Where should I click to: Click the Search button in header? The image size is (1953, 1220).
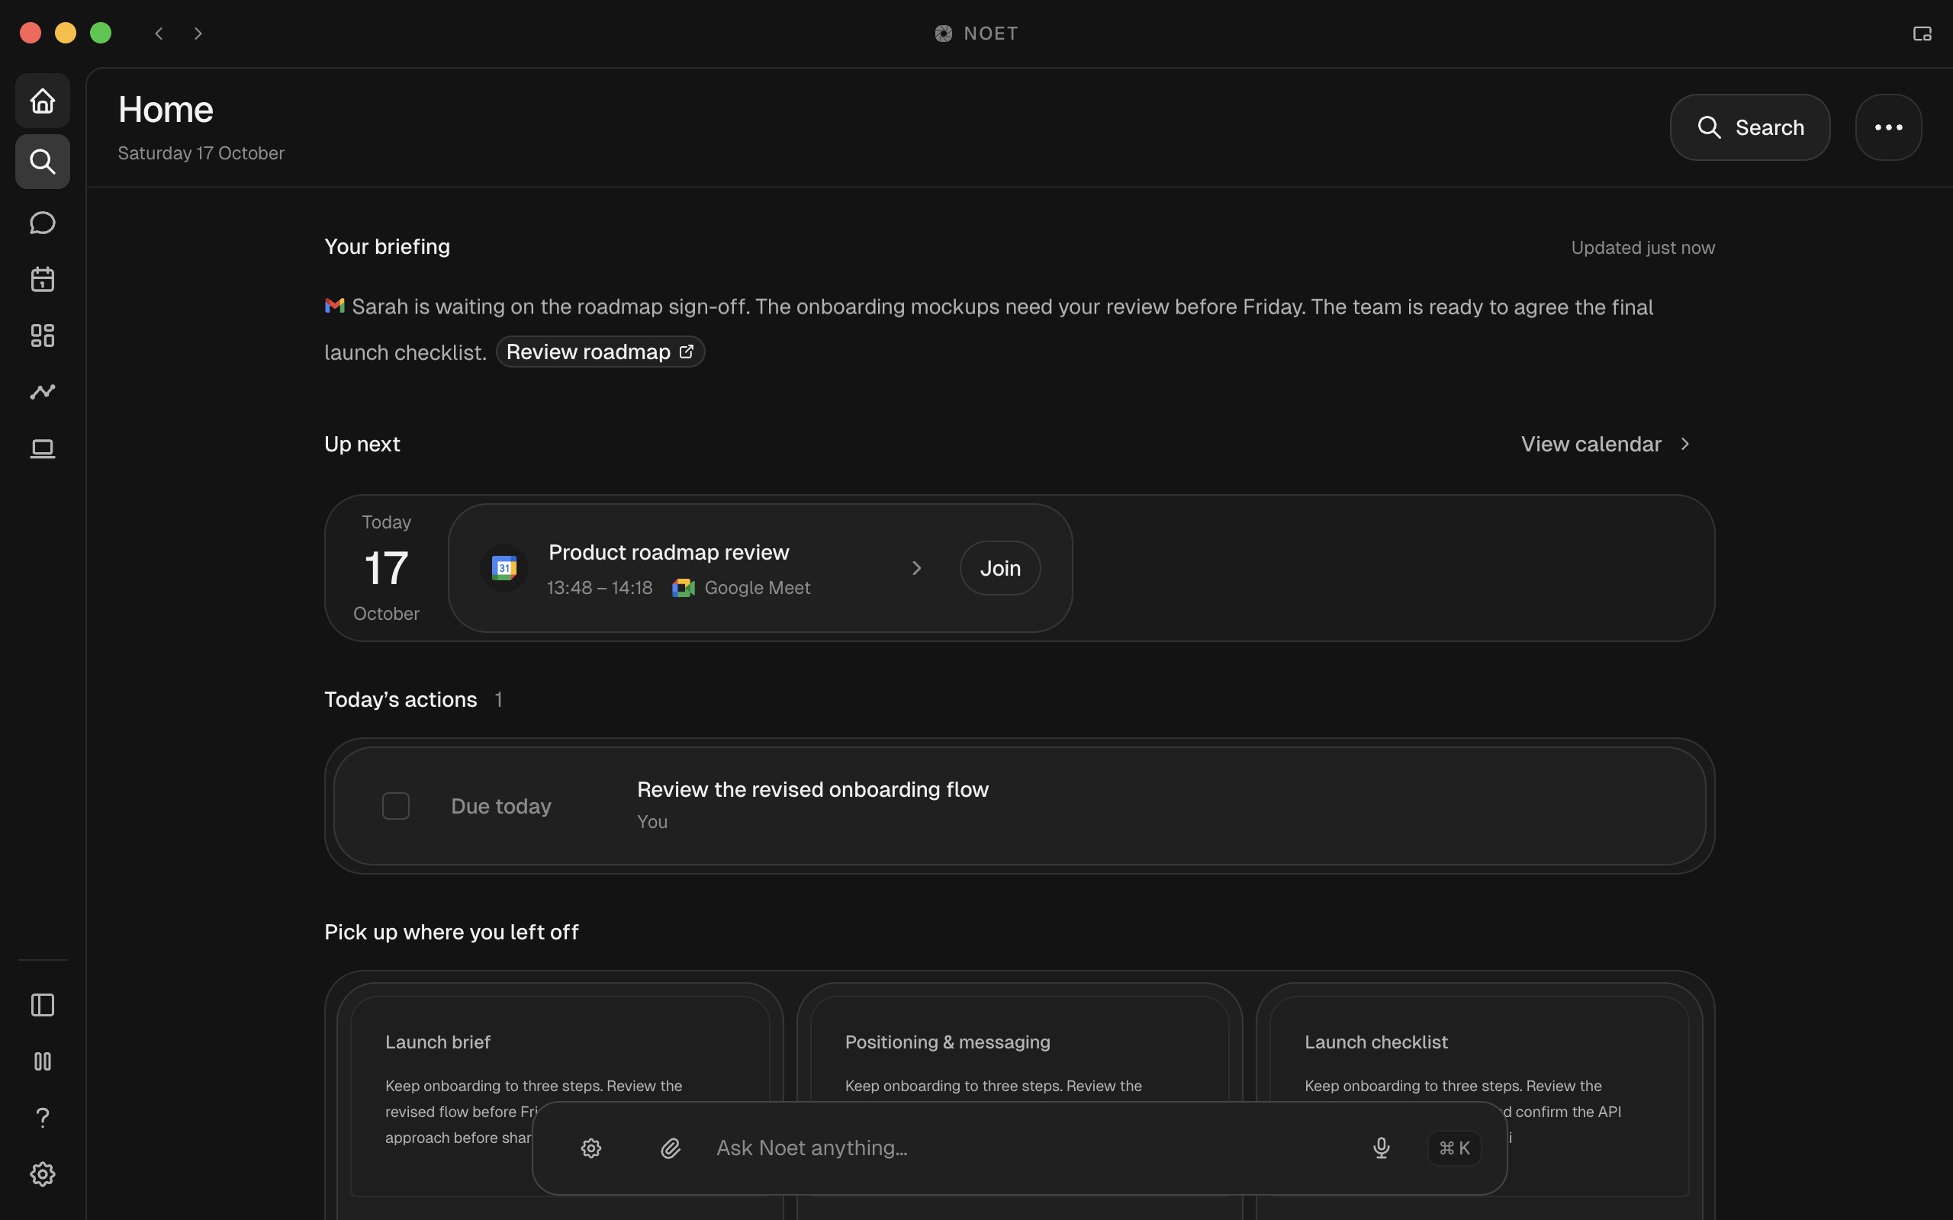point(1749,127)
